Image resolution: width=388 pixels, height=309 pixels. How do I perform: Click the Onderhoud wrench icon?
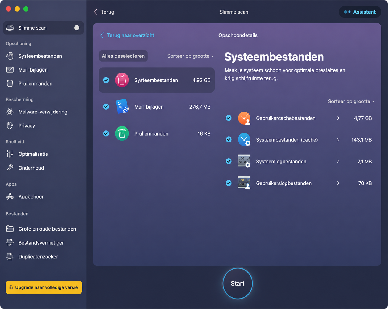point(10,168)
